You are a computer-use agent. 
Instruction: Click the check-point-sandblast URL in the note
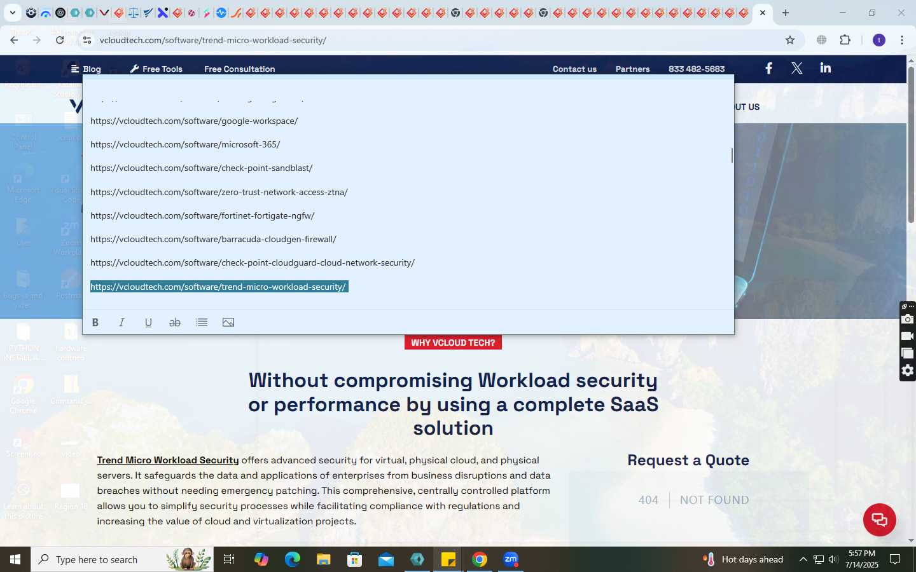pyautogui.click(x=202, y=168)
